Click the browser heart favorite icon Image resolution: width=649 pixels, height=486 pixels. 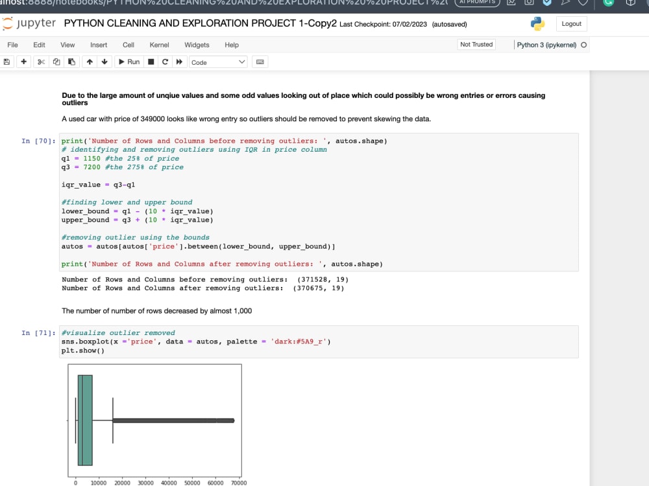pos(583,3)
